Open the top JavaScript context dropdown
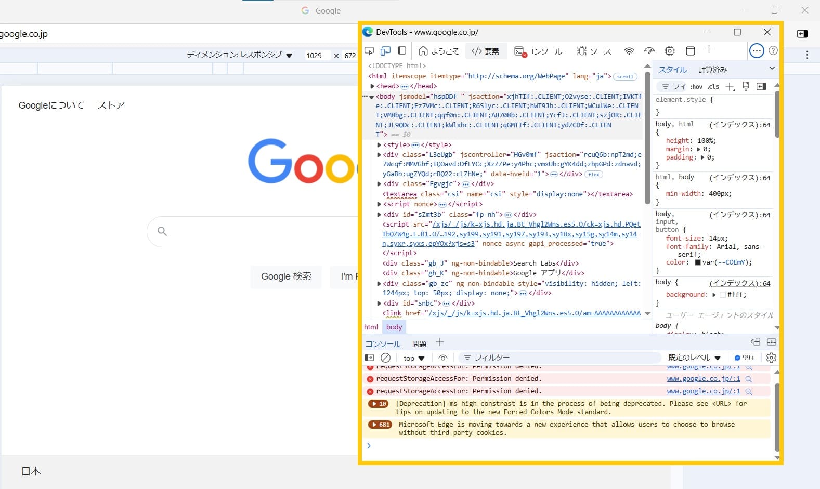820x489 pixels. [x=414, y=358]
